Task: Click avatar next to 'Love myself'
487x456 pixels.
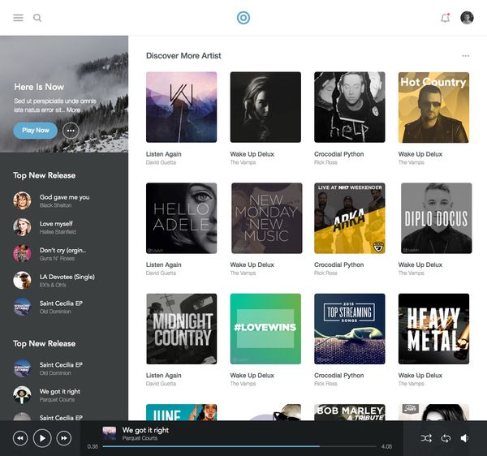Action: [22, 227]
